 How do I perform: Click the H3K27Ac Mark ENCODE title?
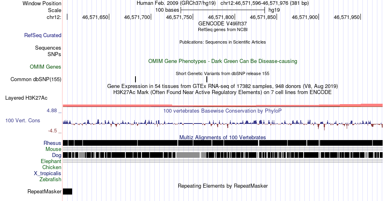click(x=223, y=92)
